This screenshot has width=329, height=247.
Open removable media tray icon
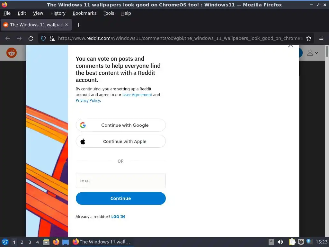(x=271, y=242)
